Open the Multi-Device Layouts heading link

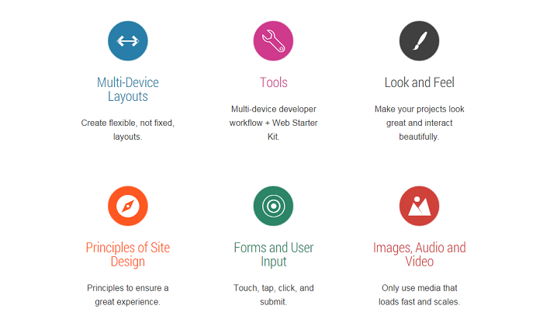(x=128, y=89)
